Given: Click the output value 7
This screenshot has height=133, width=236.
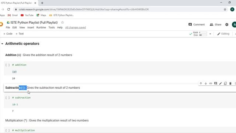Looking at the screenshot, I should 13,111.
